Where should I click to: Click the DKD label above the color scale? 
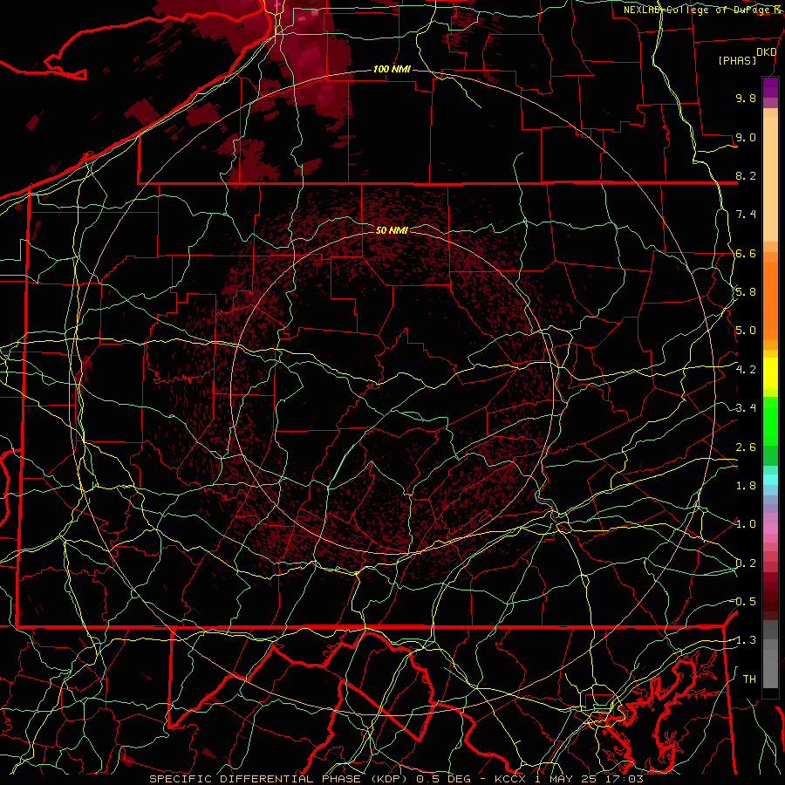766,52
